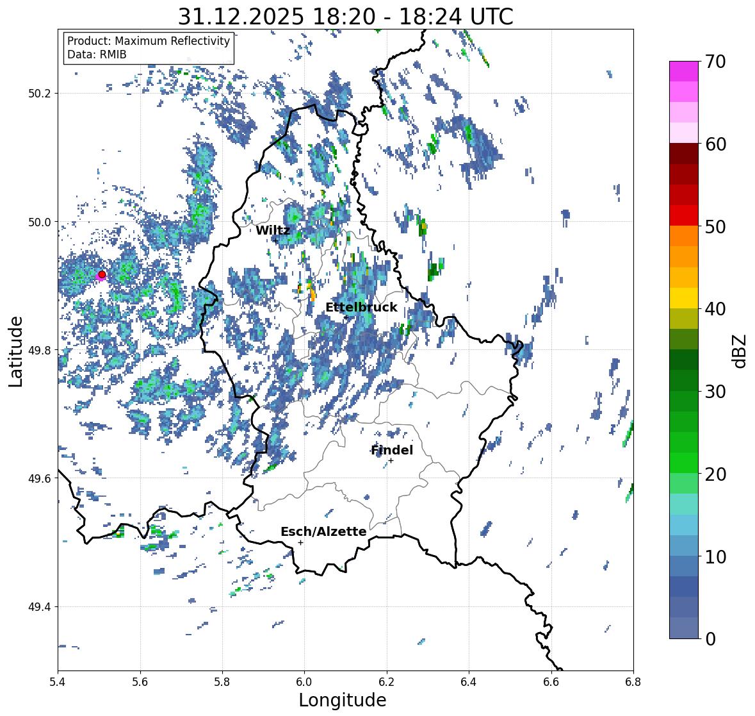Click the cross marker below Findel label

391,461
